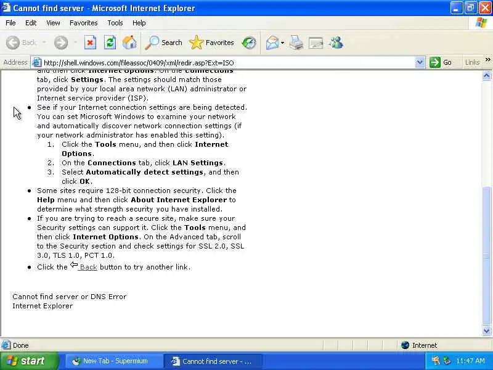This screenshot has height=370, width=493.
Task: Open the View menu
Action: [53, 23]
